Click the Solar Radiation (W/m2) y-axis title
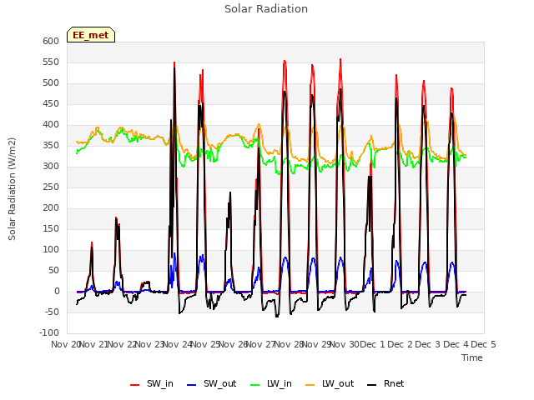Screen dimensions: 534x400 tap(12, 189)
